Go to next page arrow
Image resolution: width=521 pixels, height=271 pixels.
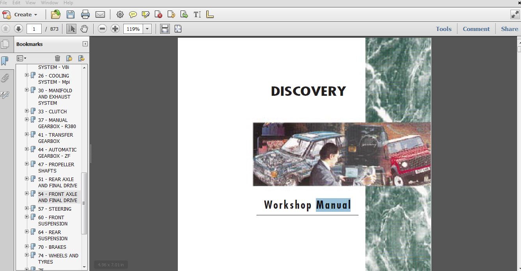click(18, 29)
